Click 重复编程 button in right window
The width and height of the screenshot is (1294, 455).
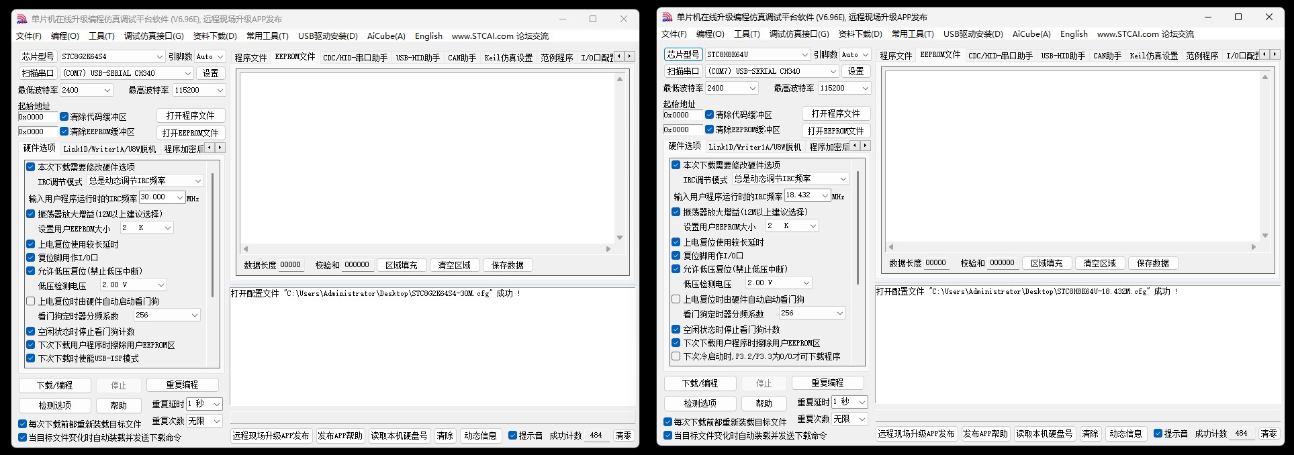tap(827, 383)
